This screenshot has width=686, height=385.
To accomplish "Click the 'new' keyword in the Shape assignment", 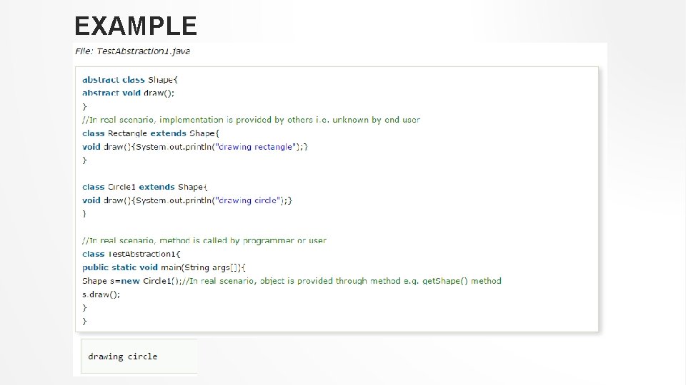I will [x=131, y=281].
